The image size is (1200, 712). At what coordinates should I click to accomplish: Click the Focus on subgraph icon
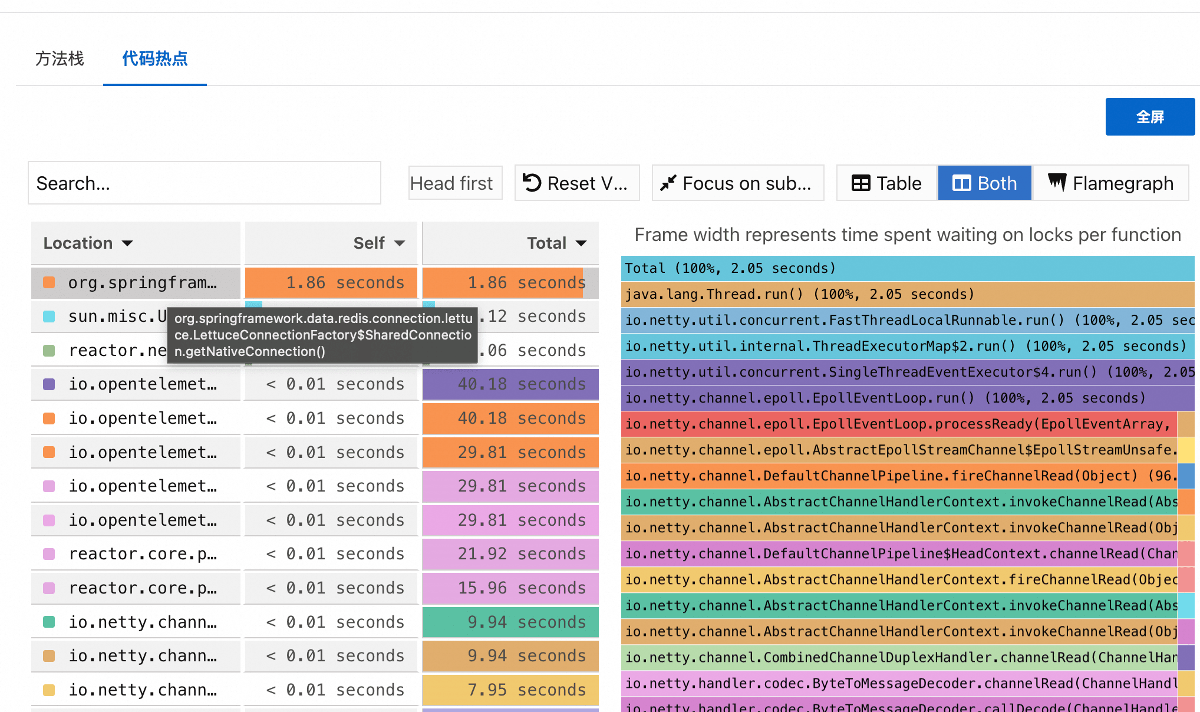(x=668, y=183)
